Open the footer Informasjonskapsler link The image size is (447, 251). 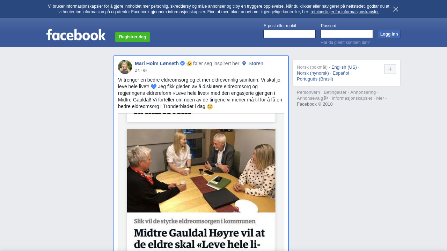(352, 98)
